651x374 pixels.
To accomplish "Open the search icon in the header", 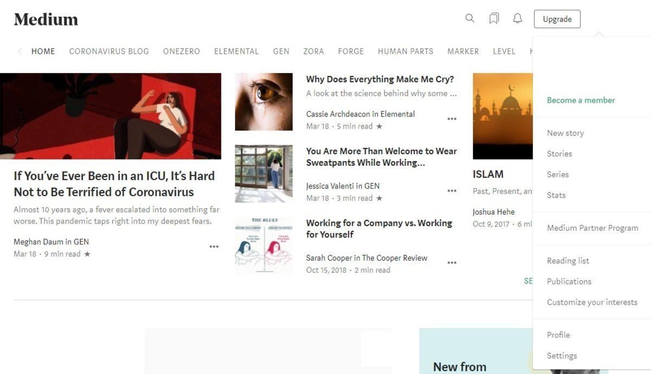I will click(469, 18).
